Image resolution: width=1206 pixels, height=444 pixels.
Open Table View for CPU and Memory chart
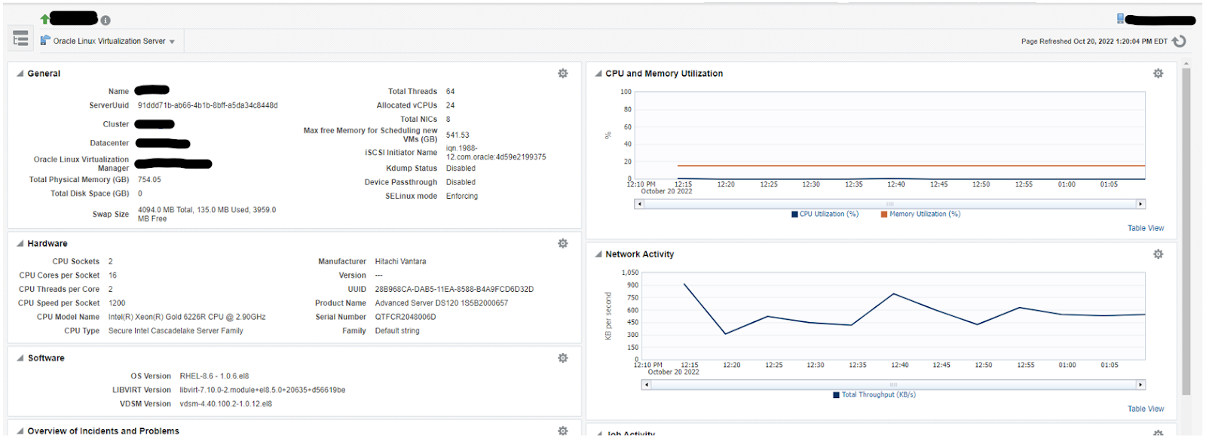(1145, 228)
